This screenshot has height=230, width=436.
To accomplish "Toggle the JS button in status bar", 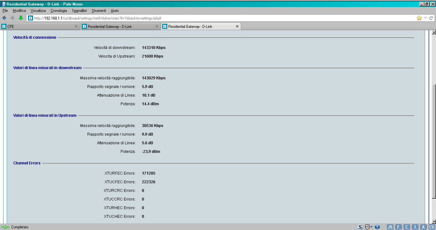I will pyautogui.click(x=390, y=227).
